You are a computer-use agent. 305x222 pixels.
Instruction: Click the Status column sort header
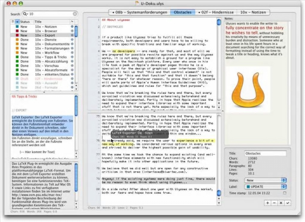pyautogui.click(x=25, y=22)
